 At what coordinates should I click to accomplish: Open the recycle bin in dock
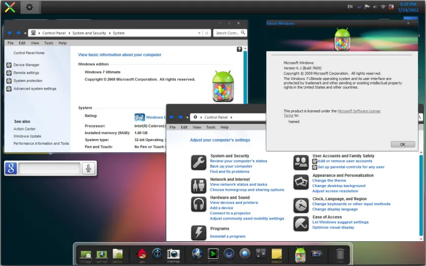click(340, 254)
